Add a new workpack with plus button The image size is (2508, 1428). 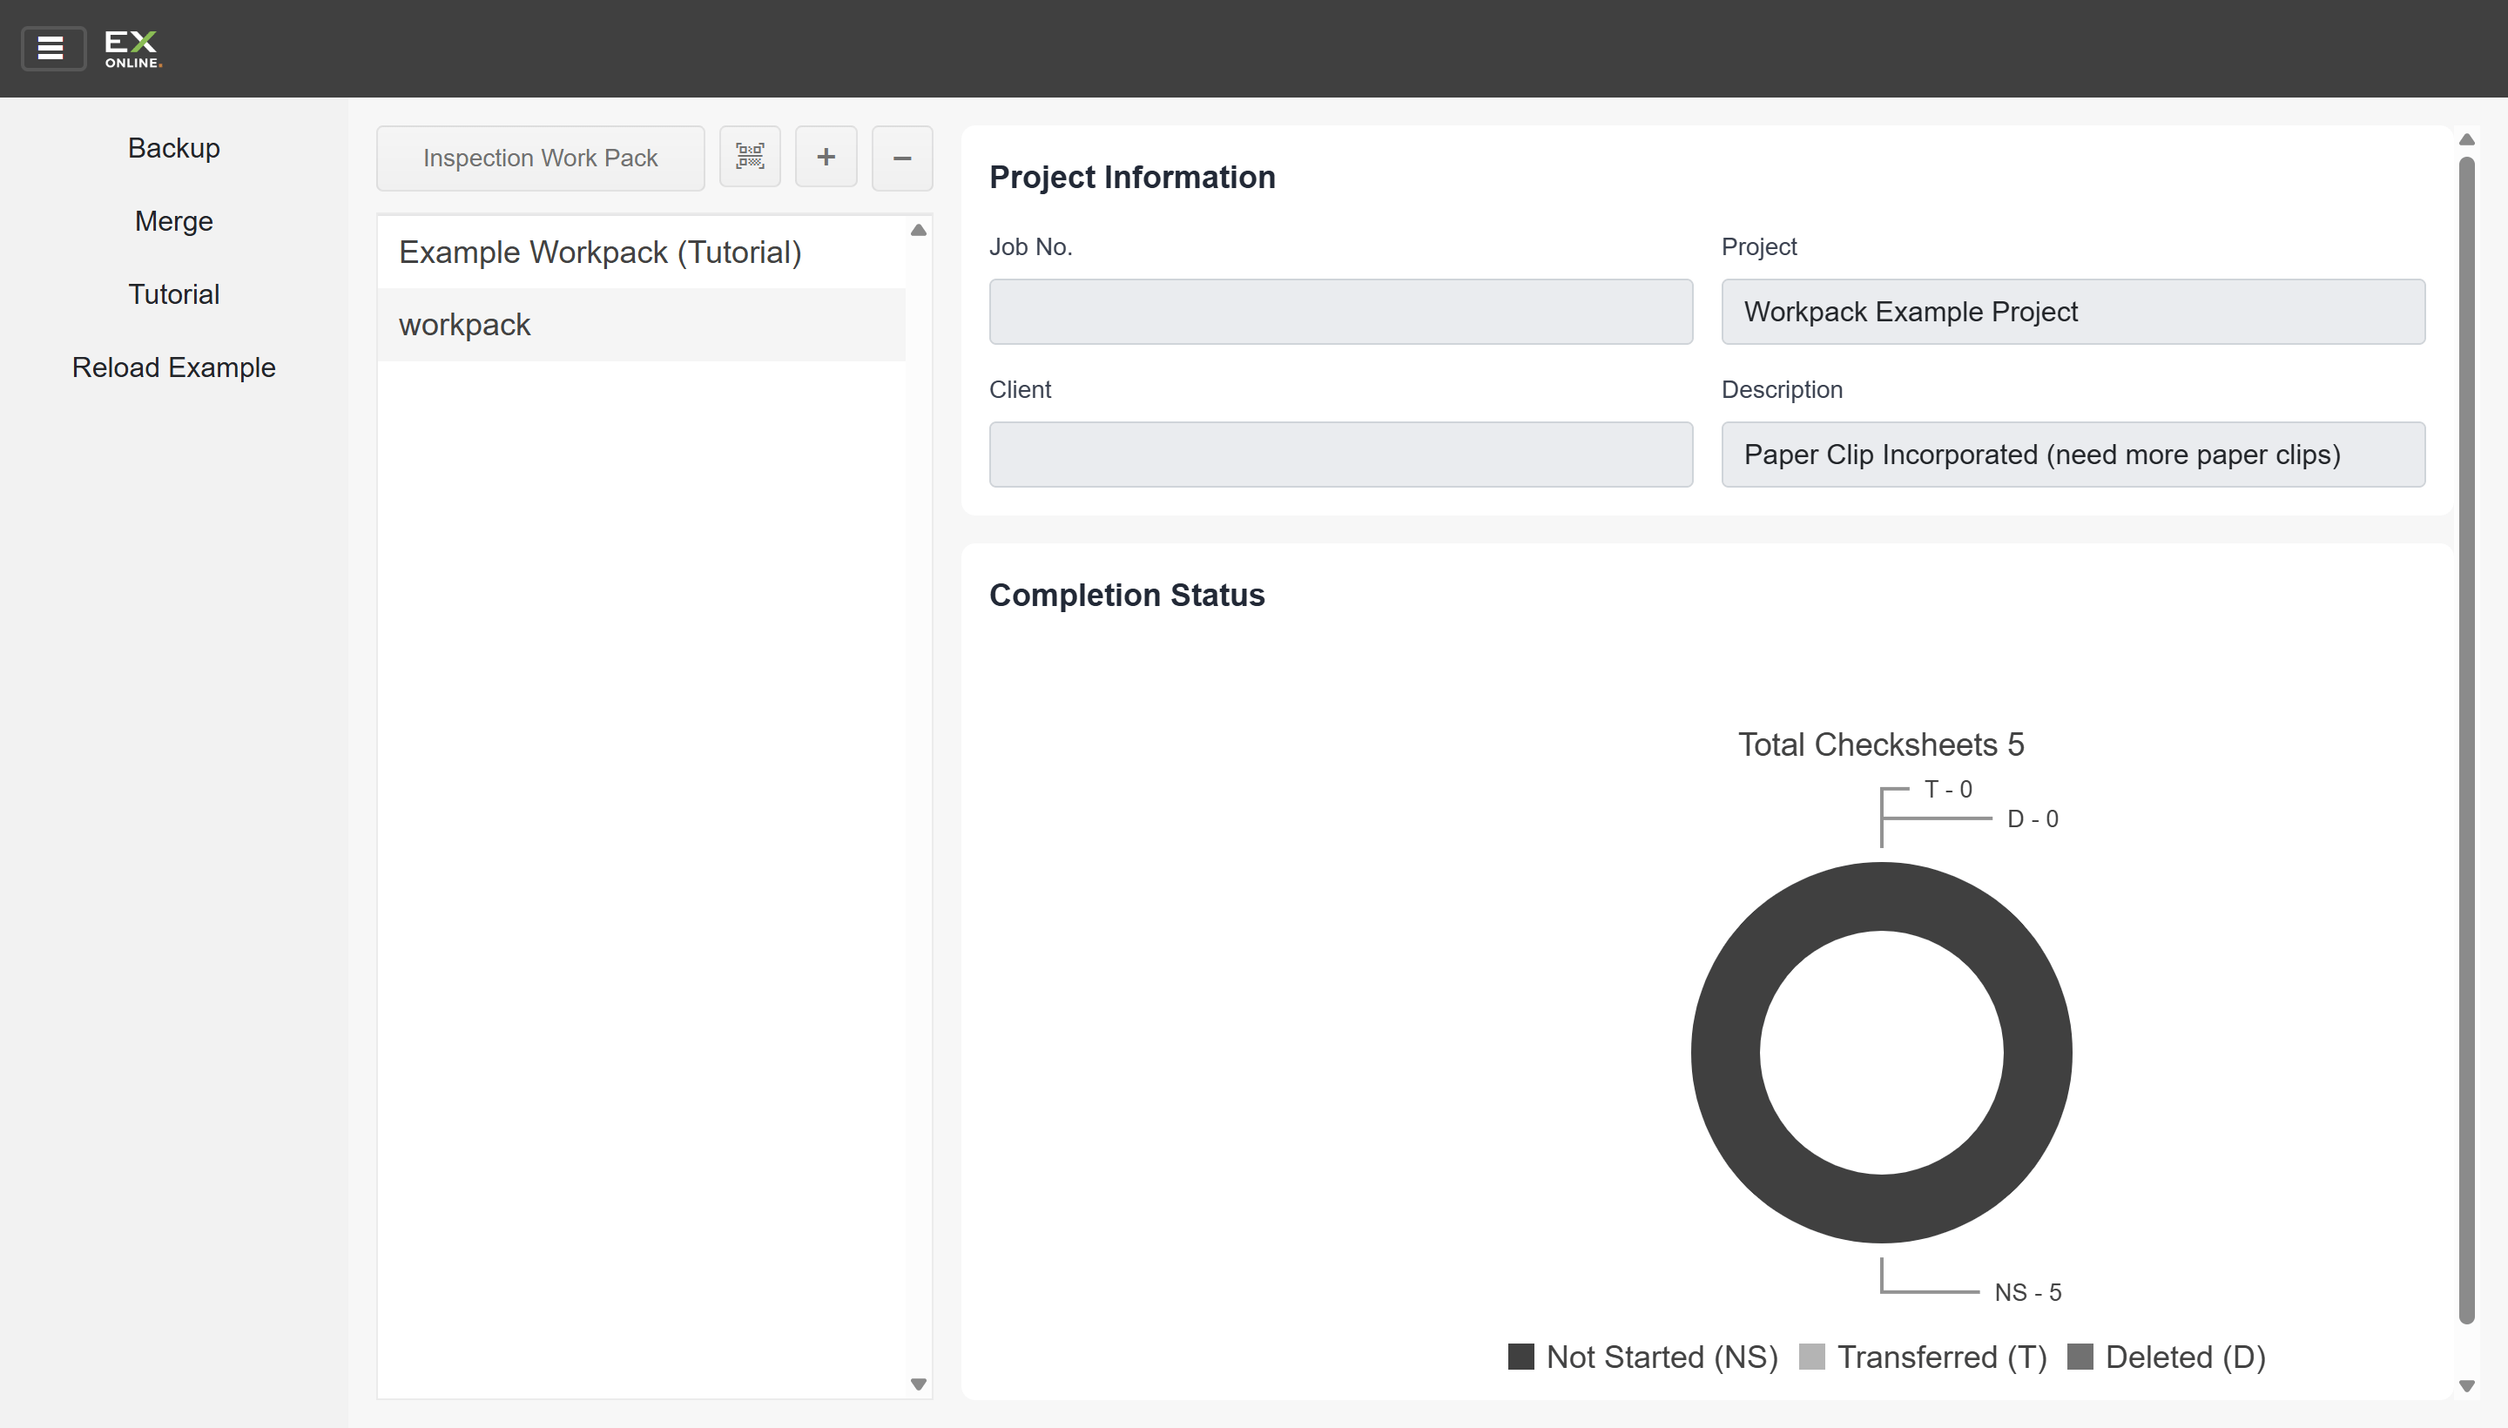point(826,157)
